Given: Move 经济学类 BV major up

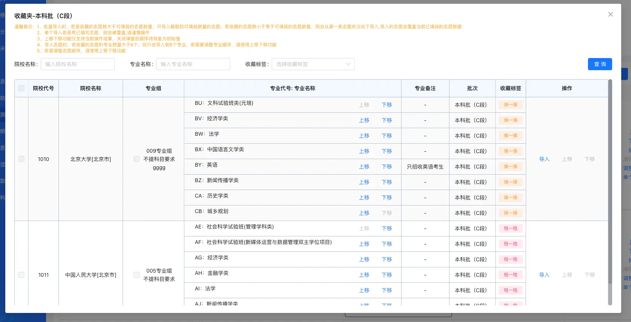Looking at the screenshot, I should tap(364, 120).
